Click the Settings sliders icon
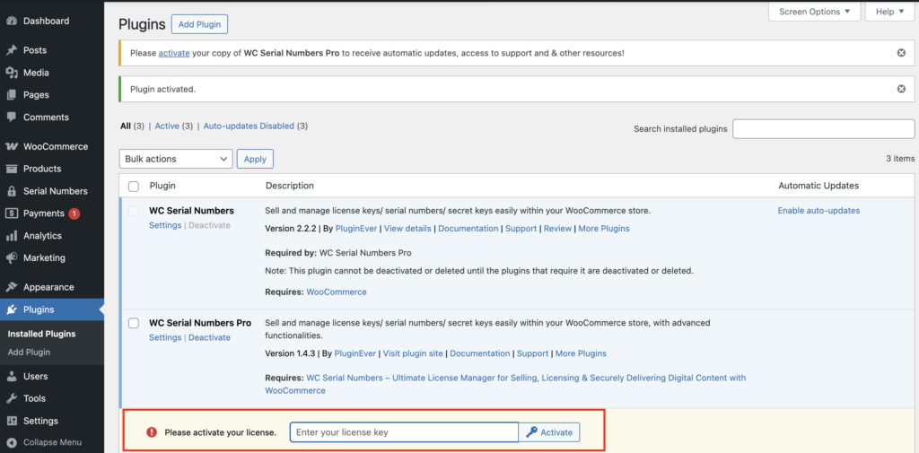This screenshot has height=453, width=919. pos(11,421)
